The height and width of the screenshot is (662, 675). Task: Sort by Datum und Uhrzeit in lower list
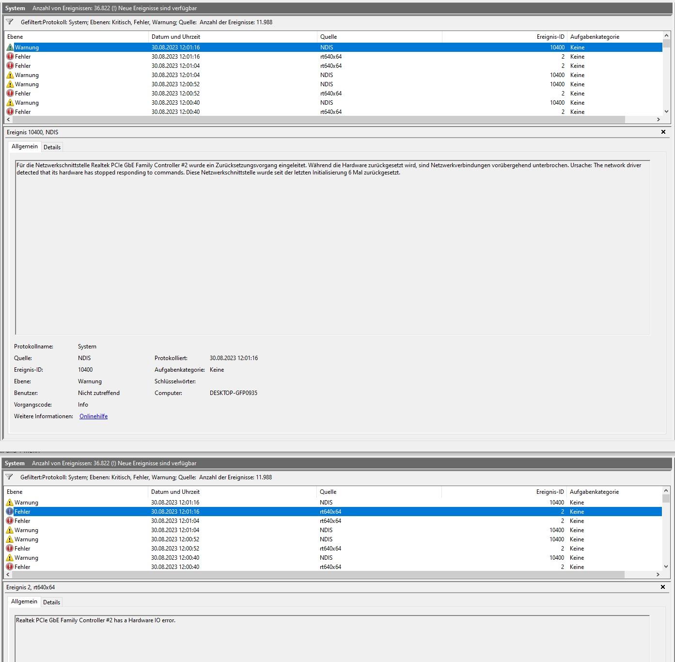pos(233,492)
